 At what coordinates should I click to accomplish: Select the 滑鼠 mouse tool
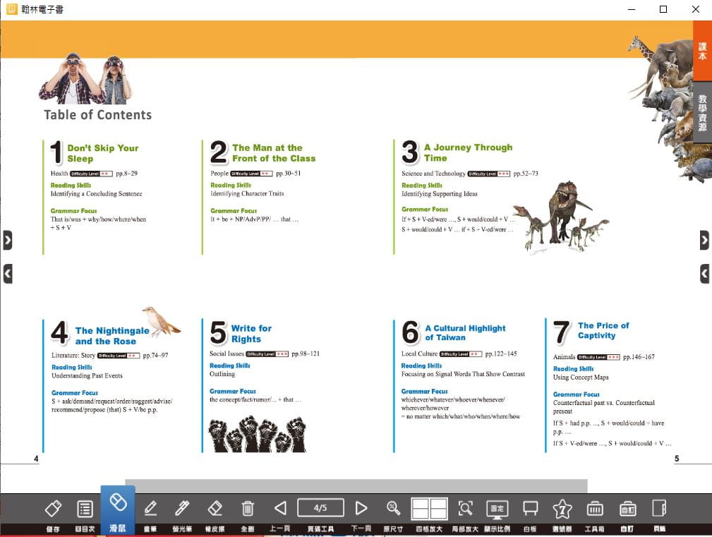pyautogui.click(x=118, y=511)
